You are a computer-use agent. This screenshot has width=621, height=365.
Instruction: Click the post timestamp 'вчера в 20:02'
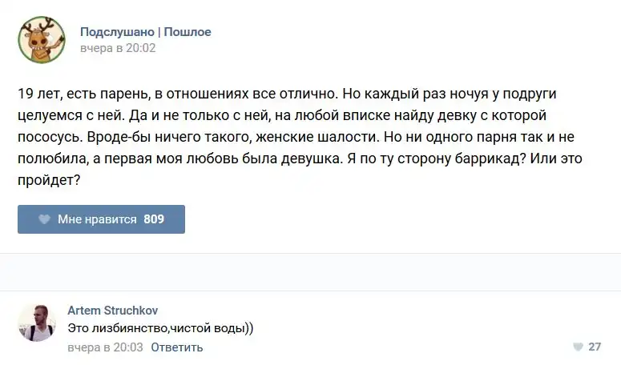tap(117, 48)
